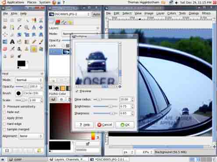Select the Ellipse Select tool

[12, 20]
